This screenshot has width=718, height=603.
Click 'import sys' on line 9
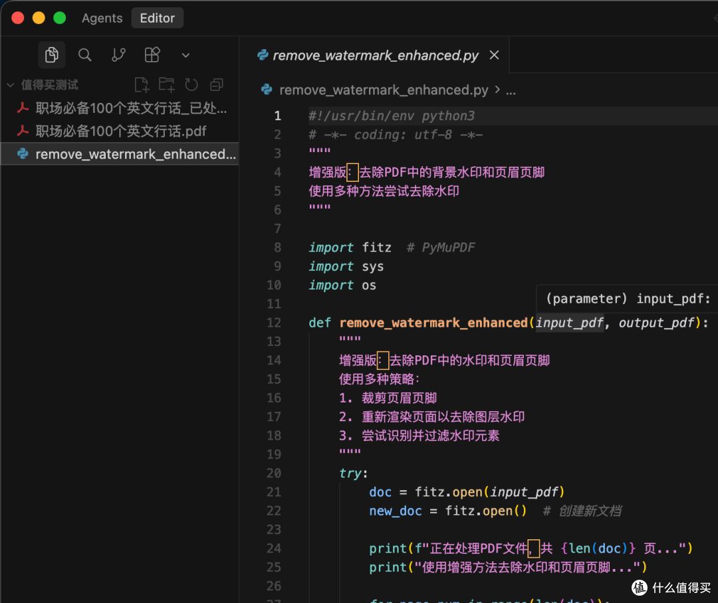[x=346, y=266]
